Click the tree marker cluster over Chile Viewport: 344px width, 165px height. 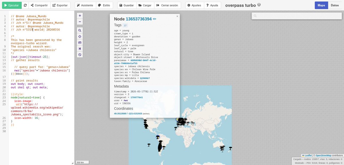pos(160,145)
